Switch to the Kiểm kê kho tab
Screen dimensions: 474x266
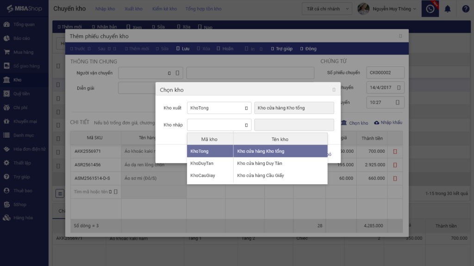(164, 9)
